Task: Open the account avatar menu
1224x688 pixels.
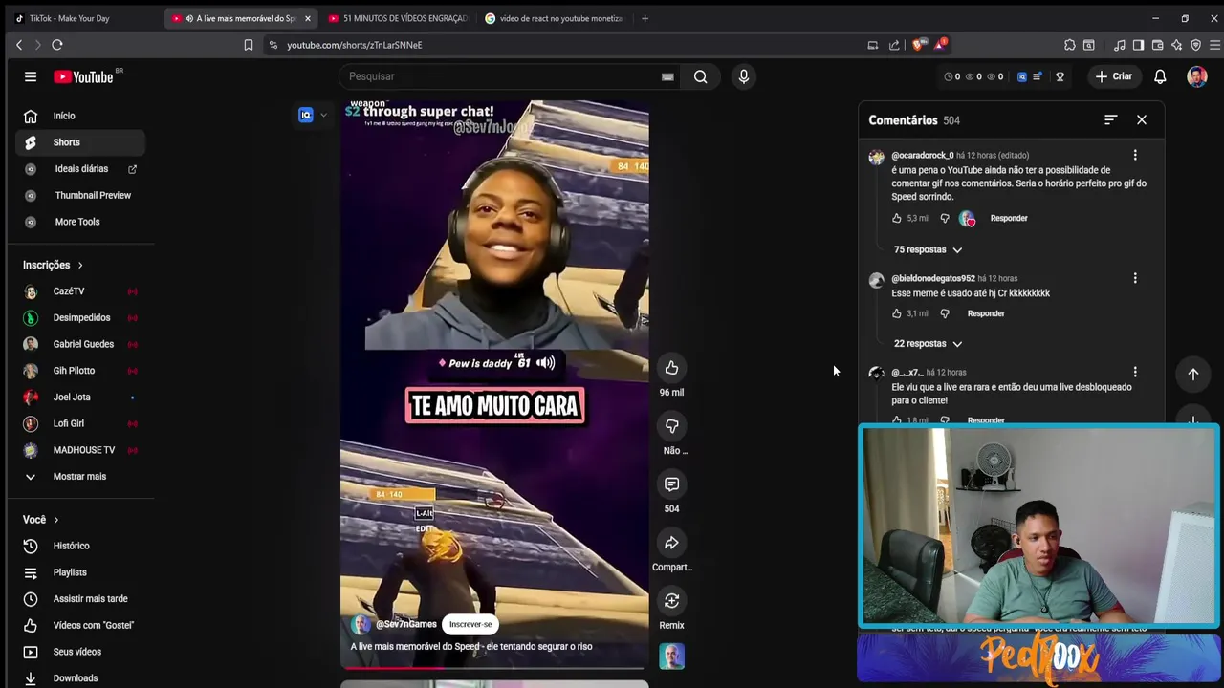Action: 1197,76
